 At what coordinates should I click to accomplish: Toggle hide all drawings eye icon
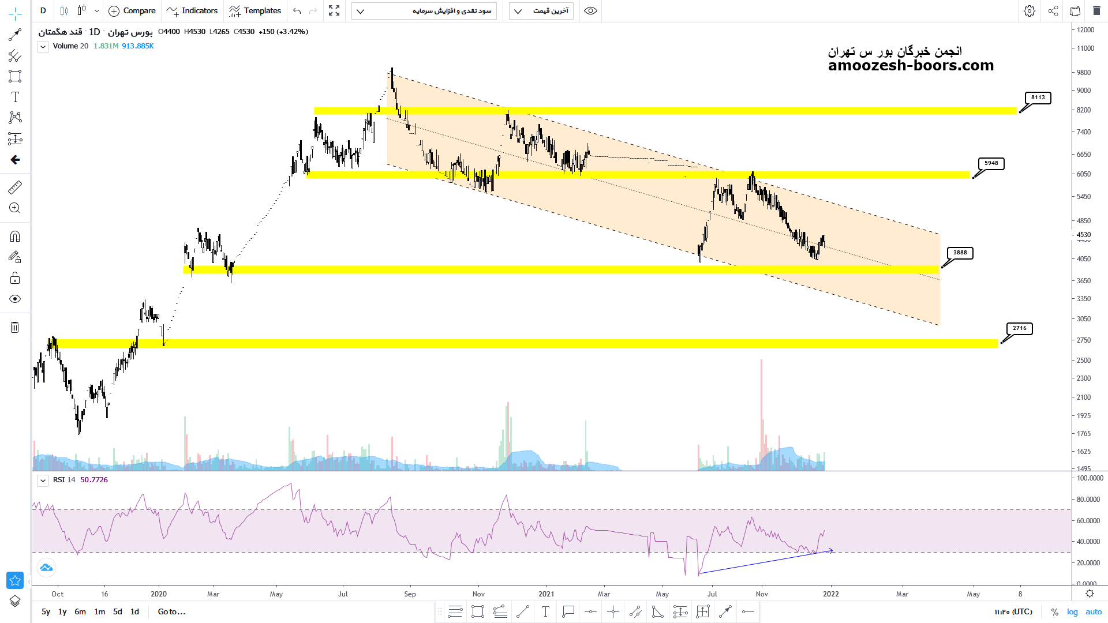point(15,299)
